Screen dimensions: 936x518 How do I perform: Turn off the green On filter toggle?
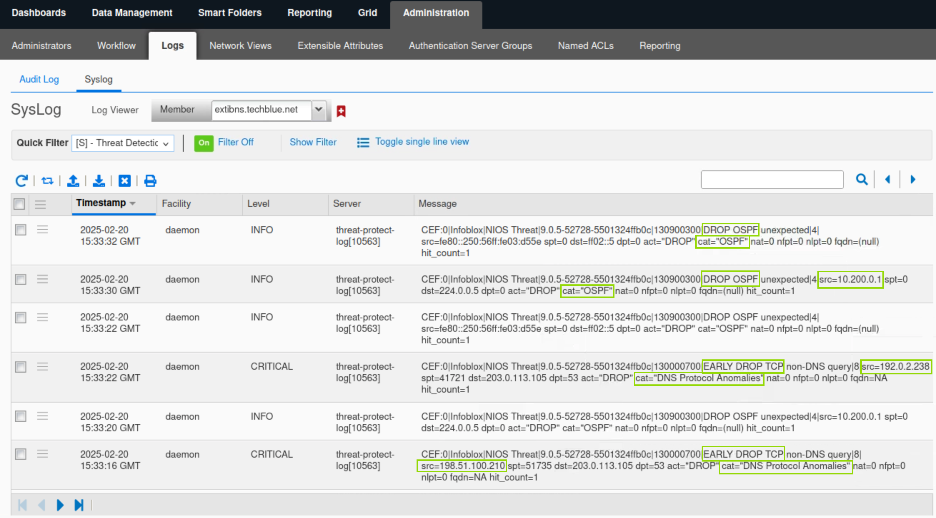coord(204,143)
